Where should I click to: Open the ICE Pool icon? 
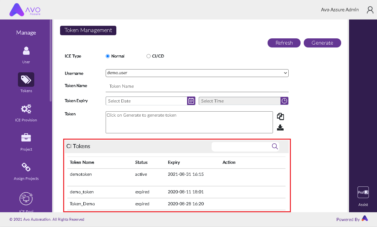[x=26, y=199]
